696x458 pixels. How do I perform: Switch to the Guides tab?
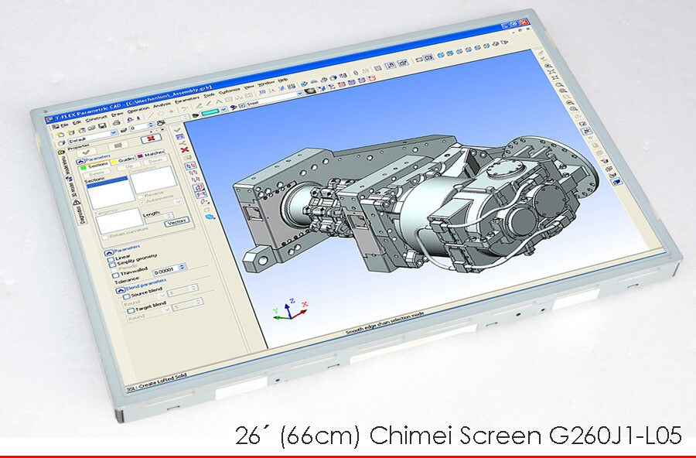coord(124,159)
